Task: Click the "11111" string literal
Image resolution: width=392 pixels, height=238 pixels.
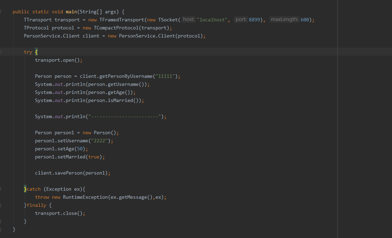Action: pos(165,76)
